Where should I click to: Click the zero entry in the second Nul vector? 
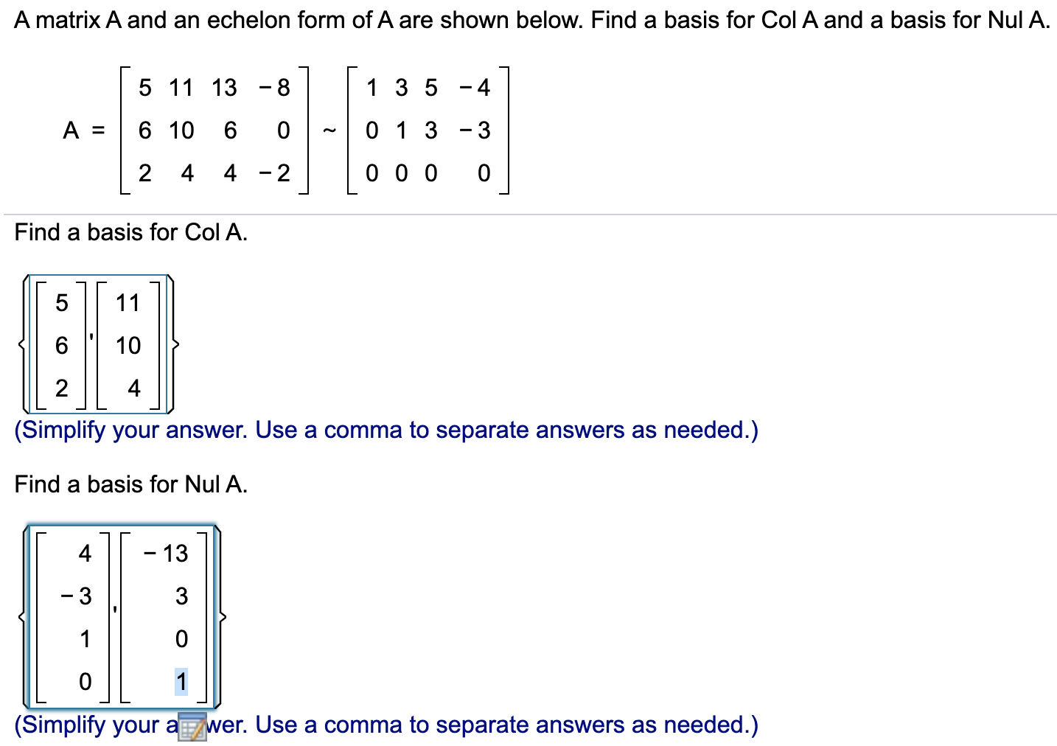(181, 639)
